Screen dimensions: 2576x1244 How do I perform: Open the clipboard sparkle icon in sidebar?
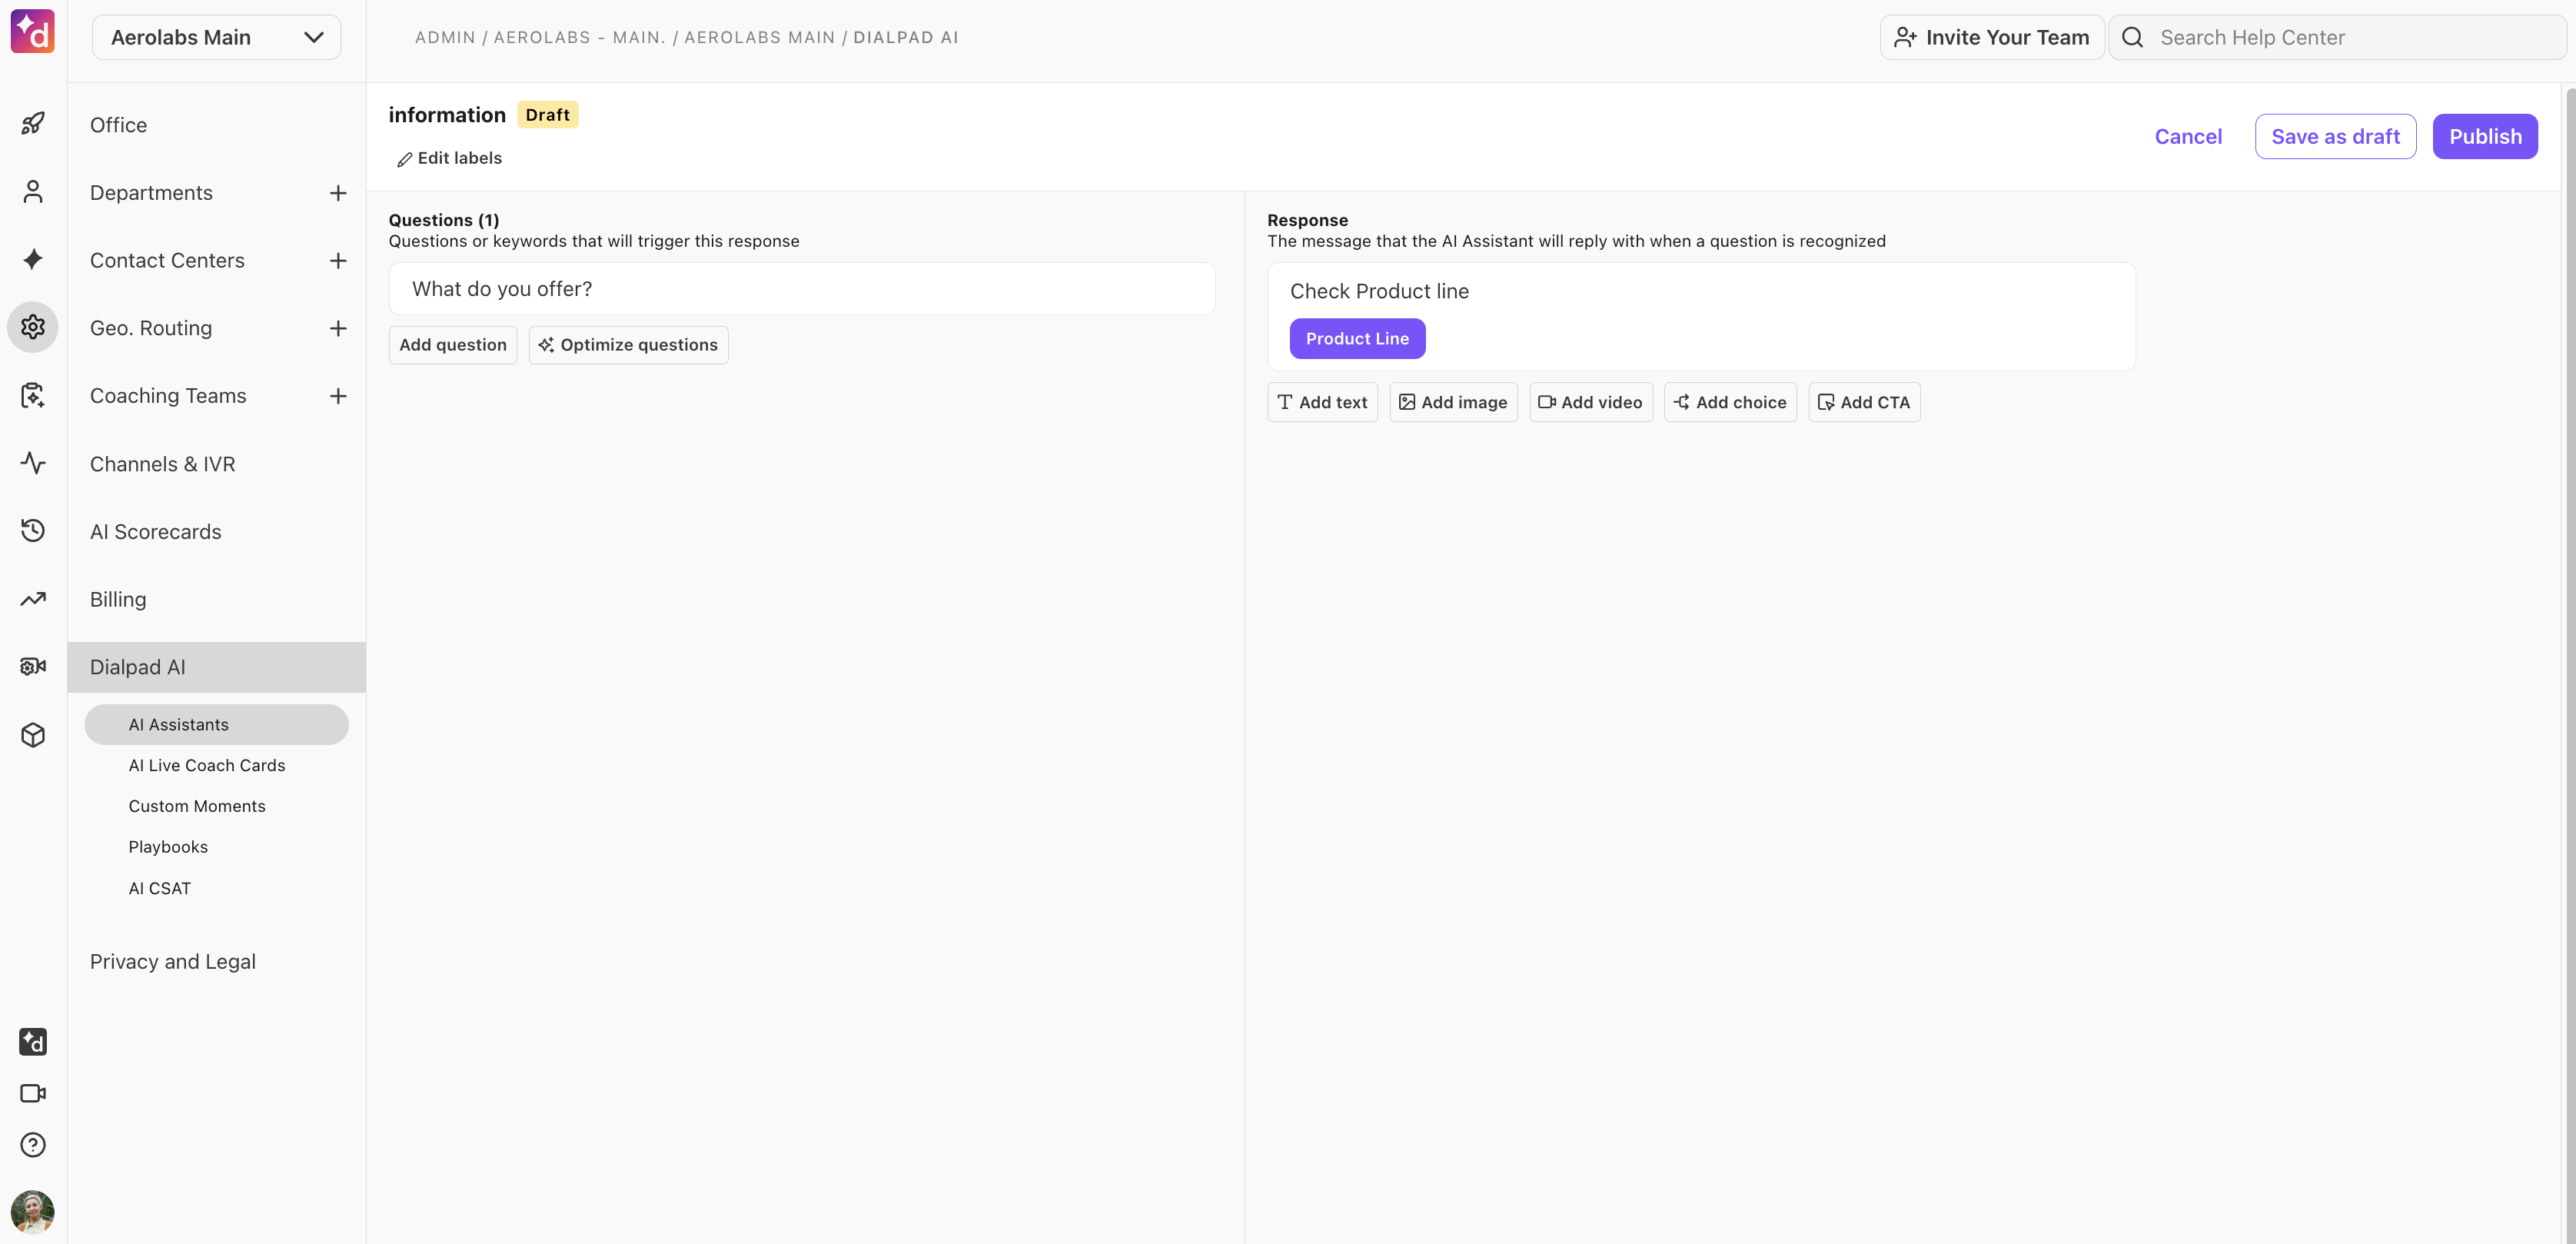tap(33, 395)
